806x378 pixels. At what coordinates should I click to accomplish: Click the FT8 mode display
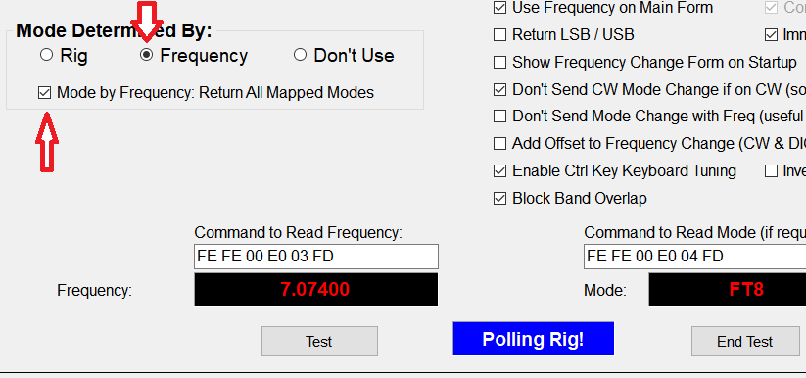point(728,289)
